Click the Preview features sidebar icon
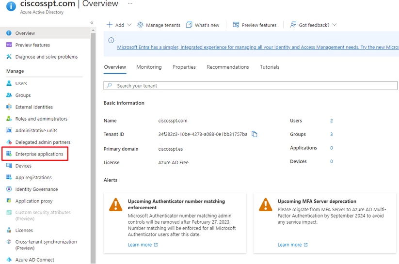 coord(9,45)
